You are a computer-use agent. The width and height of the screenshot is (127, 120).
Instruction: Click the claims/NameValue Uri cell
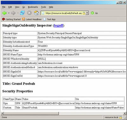[x=99, y=108]
